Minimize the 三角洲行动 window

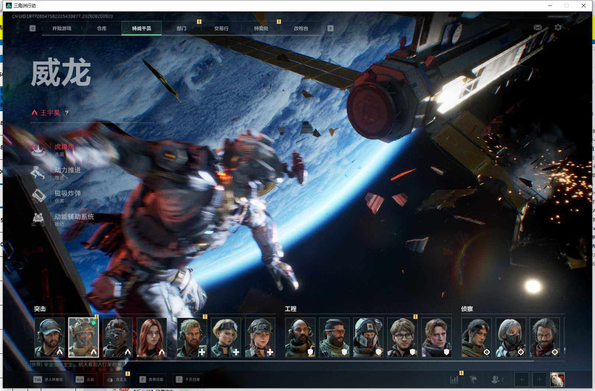click(x=550, y=6)
